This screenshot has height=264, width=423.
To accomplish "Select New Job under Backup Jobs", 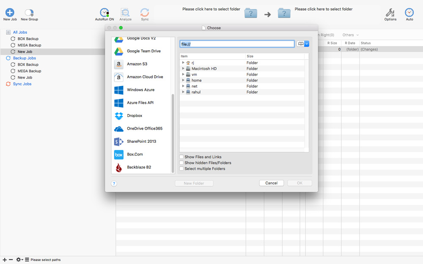I will pyautogui.click(x=25, y=78).
